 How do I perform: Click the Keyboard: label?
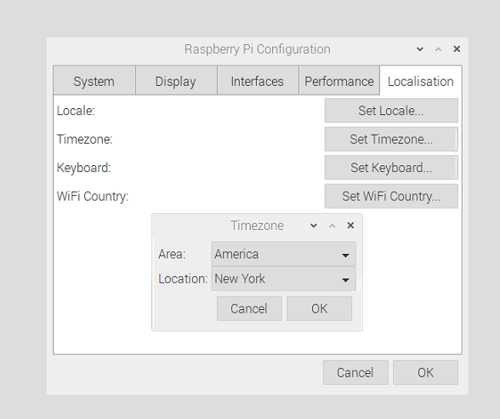tap(84, 168)
